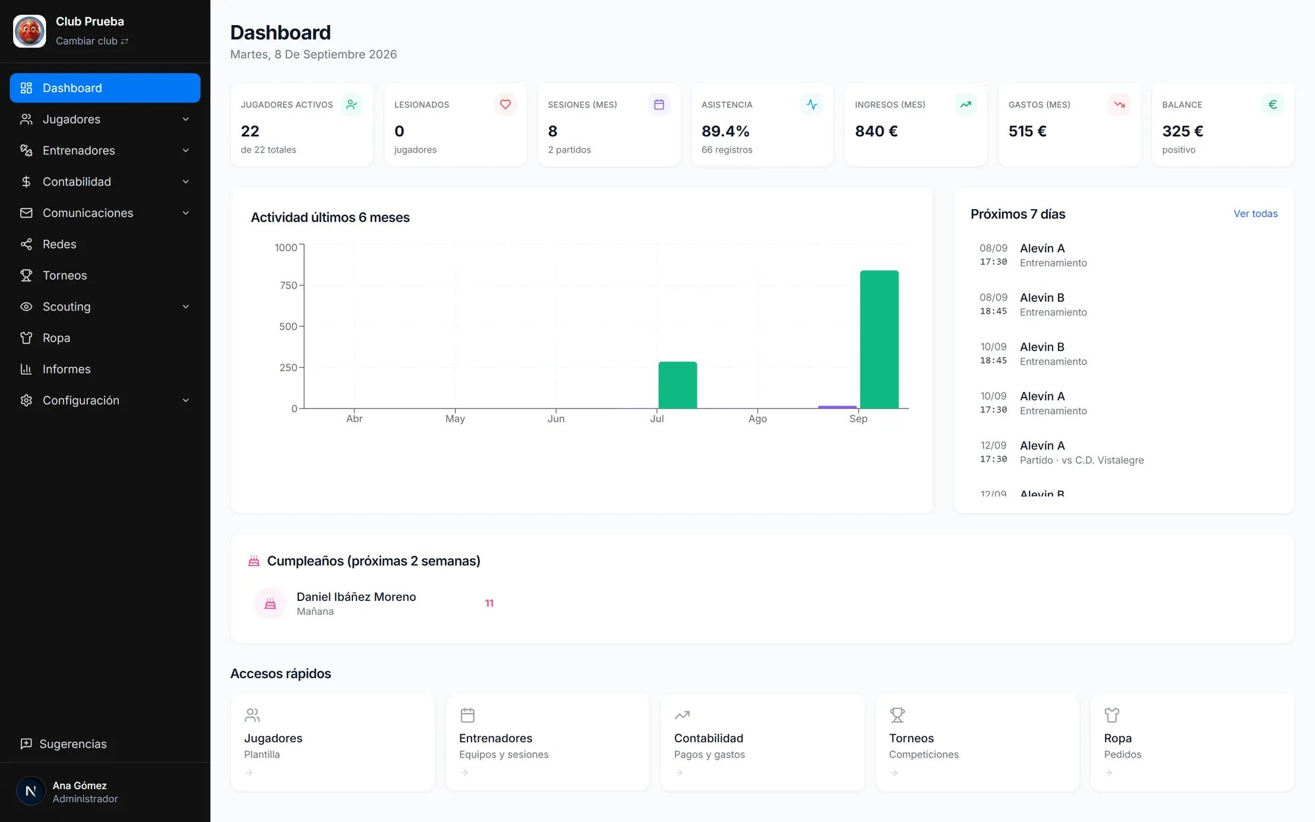The image size is (1315, 822).
Task: Click the pulse icon on Asistencia card
Action: pyautogui.click(x=812, y=105)
